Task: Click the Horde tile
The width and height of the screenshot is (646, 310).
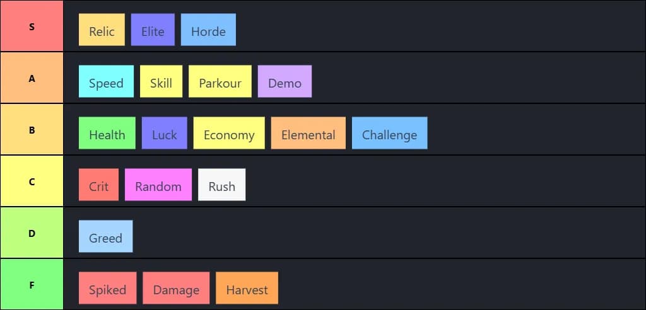Action: [208, 30]
